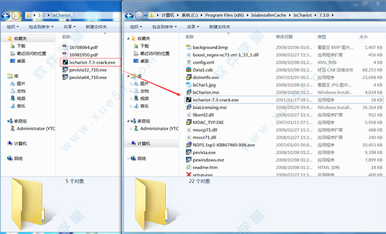Select libxml2.dll file icon
The width and height of the screenshot is (386, 234).
(x=188, y=114)
